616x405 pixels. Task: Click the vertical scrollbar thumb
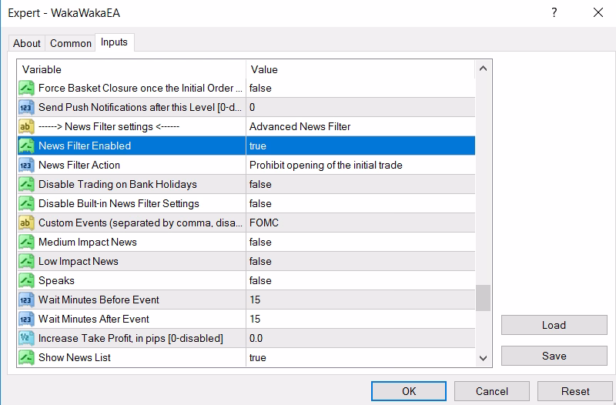pyautogui.click(x=483, y=298)
